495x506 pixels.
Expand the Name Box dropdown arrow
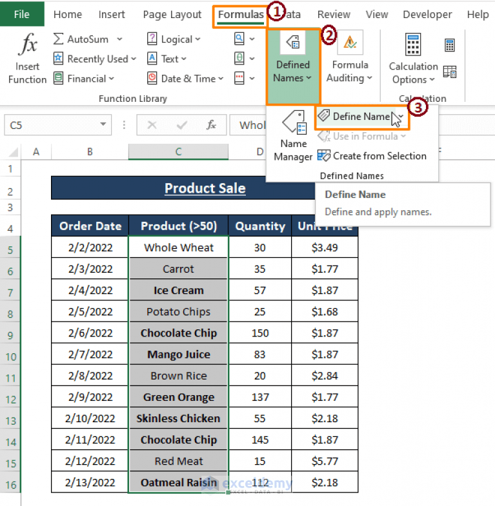103,124
